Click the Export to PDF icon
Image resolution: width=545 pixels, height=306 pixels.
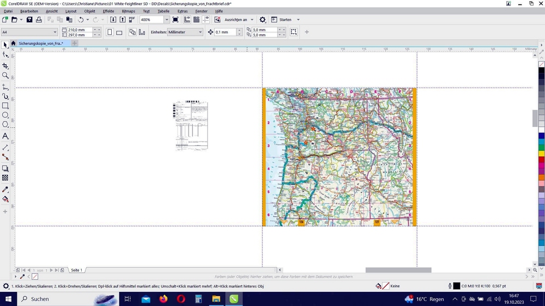(x=131, y=20)
